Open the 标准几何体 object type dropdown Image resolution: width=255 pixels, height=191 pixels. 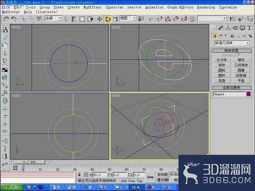click(x=232, y=43)
